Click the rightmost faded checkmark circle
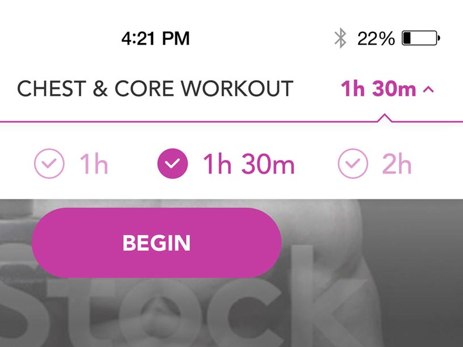The height and width of the screenshot is (347, 463). tap(353, 164)
